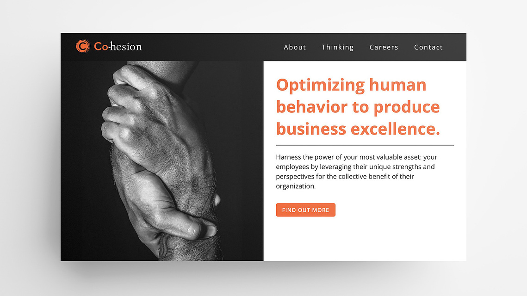Click the empty white space below the button

[365, 239]
